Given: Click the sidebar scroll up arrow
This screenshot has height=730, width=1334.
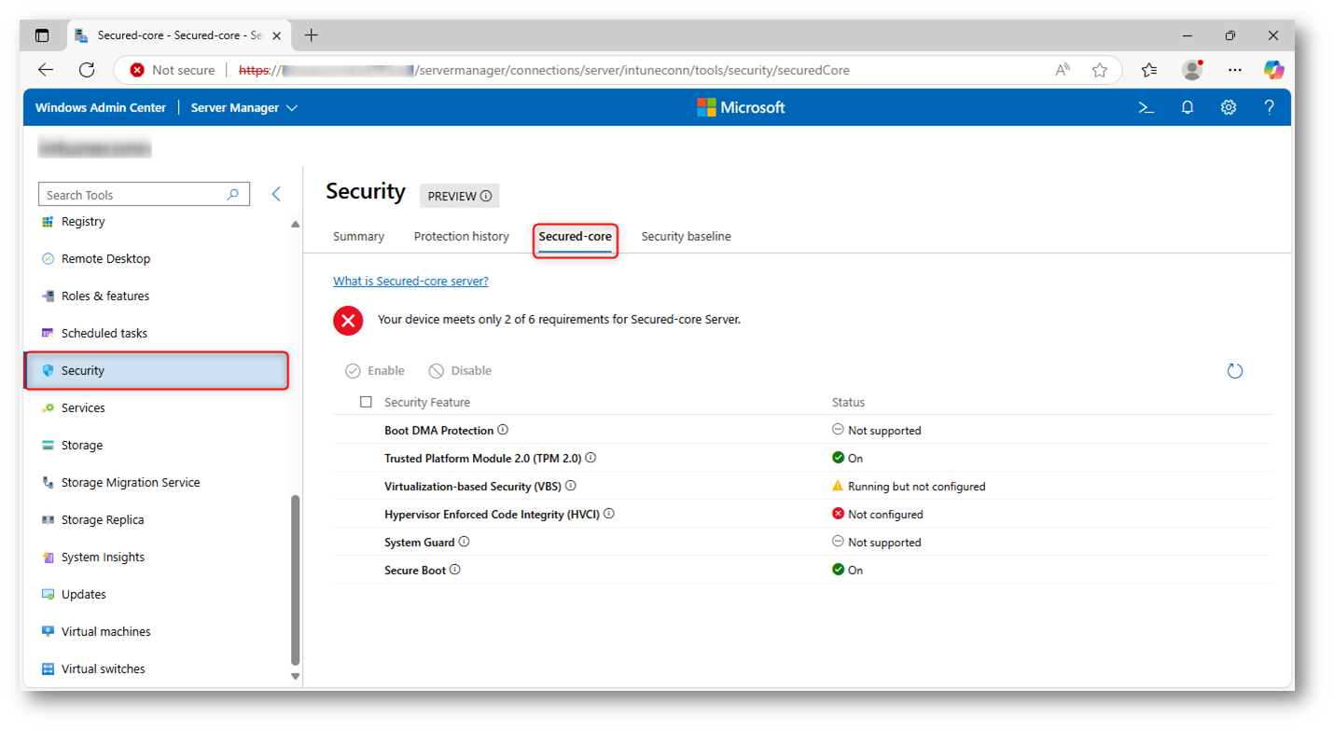Looking at the screenshot, I should click(296, 225).
